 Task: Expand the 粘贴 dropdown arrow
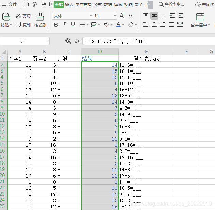[x=11, y=25]
